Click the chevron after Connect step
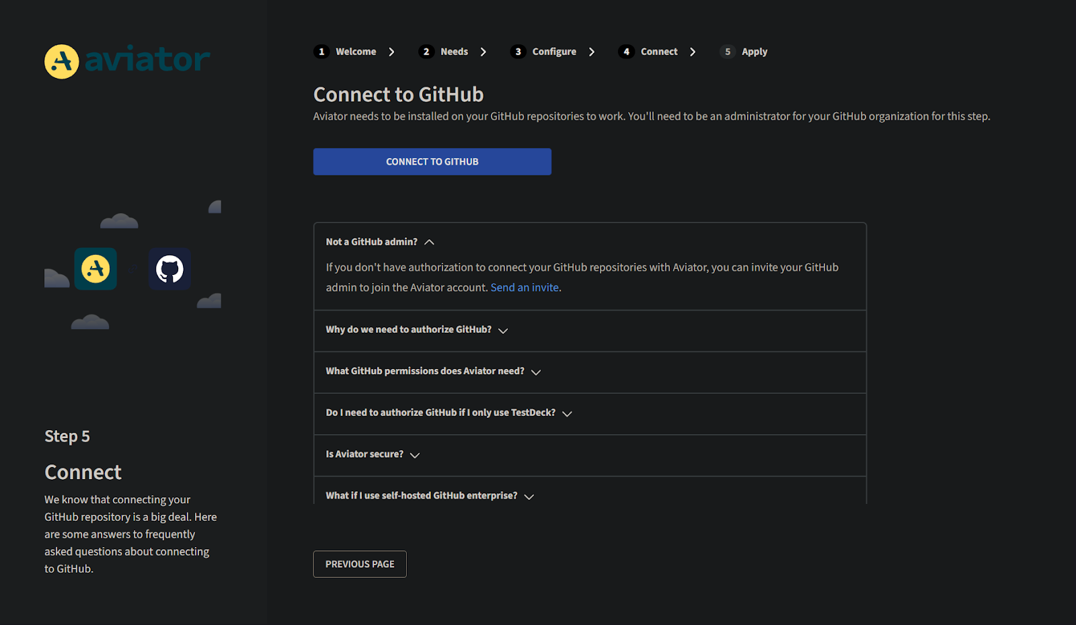This screenshot has height=625, width=1076. [693, 52]
